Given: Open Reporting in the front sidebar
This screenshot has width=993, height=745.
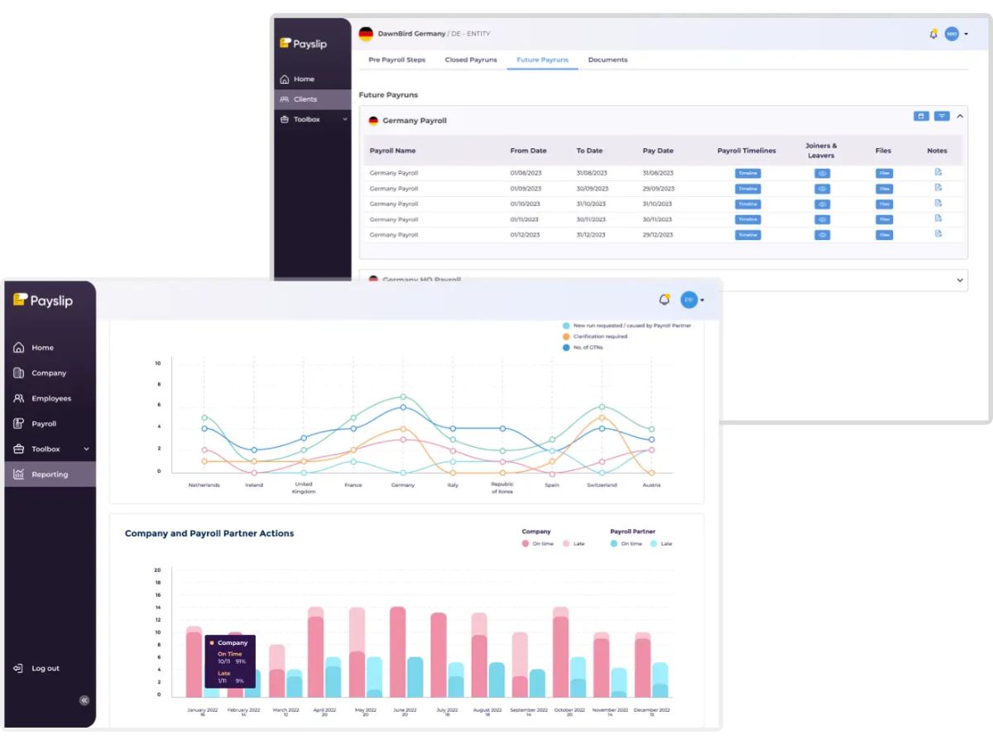Looking at the screenshot, I should pyautogui.click(x=50, y=474).
